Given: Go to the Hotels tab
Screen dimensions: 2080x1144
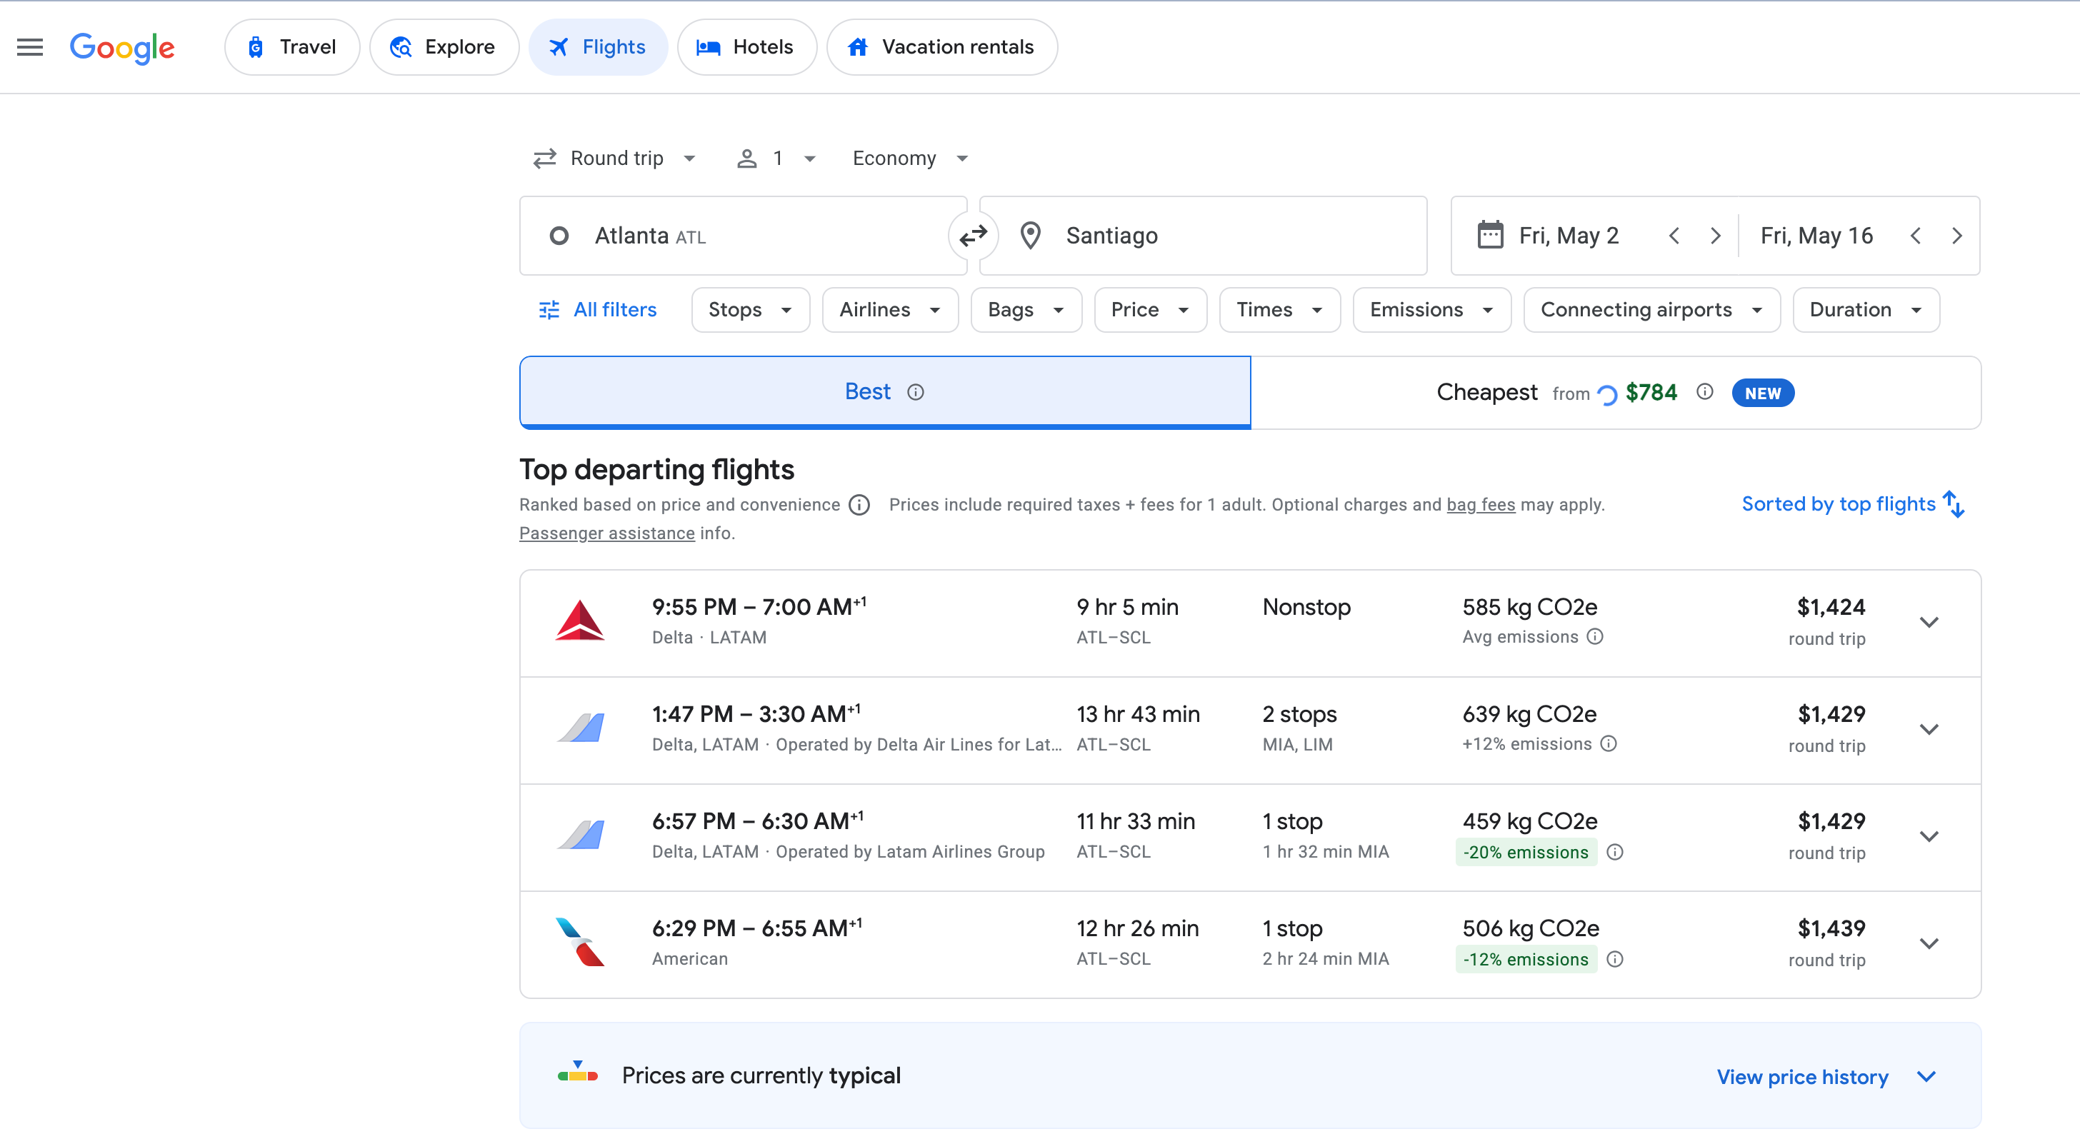Looking at the screenshot, I should click(x=746, y=47).
